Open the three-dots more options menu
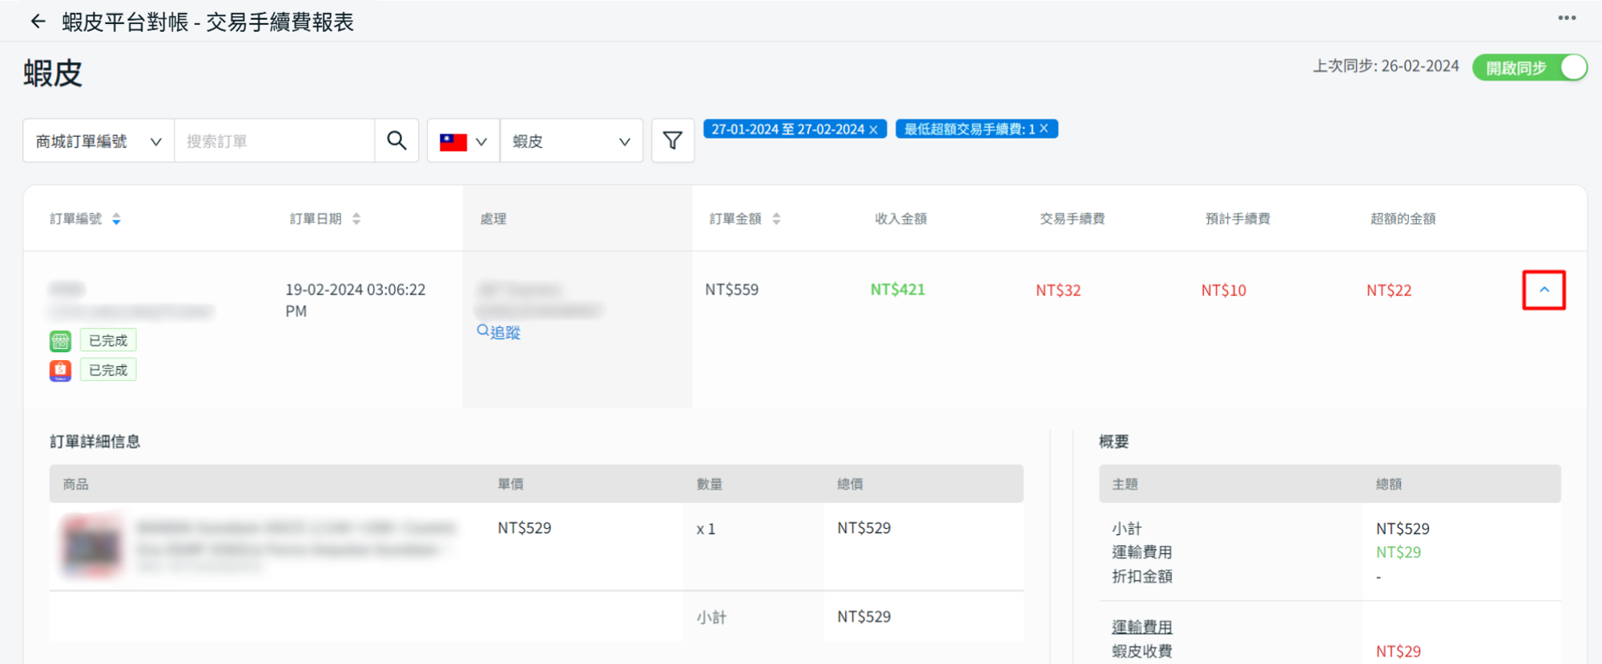This screenshot has width=1602, height=664. click(x=1567, y=18)
